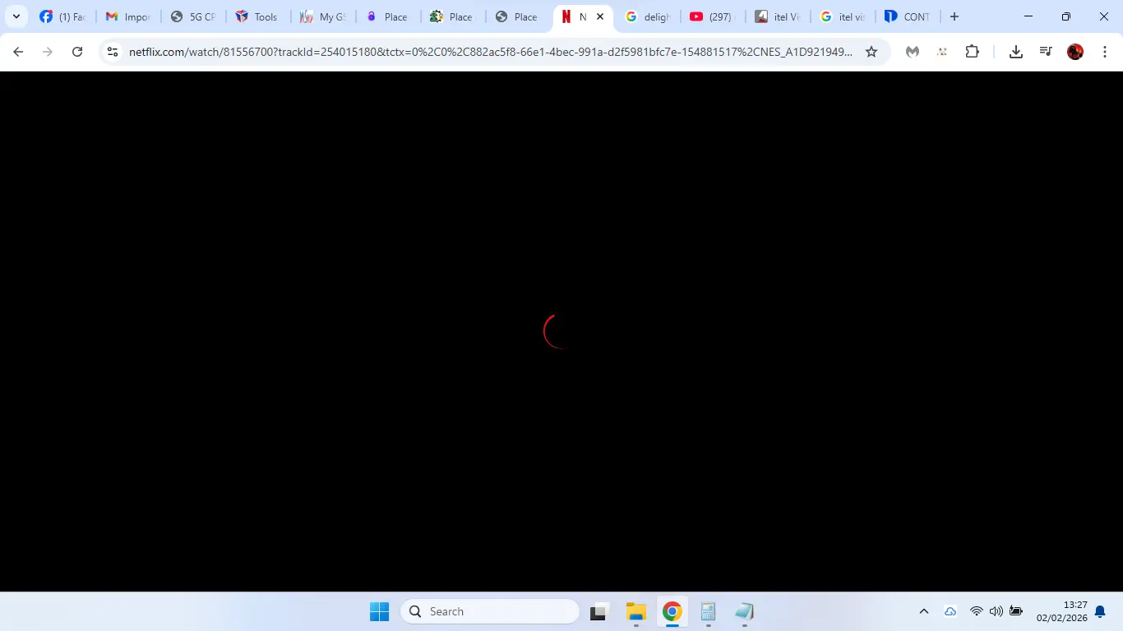
Task: Open Calculator app from taskbar
Action: tap(709, 611)
